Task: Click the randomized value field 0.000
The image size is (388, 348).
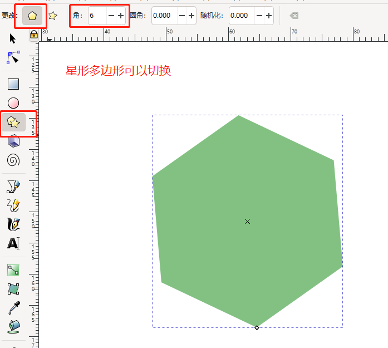Action: [242, 16]
